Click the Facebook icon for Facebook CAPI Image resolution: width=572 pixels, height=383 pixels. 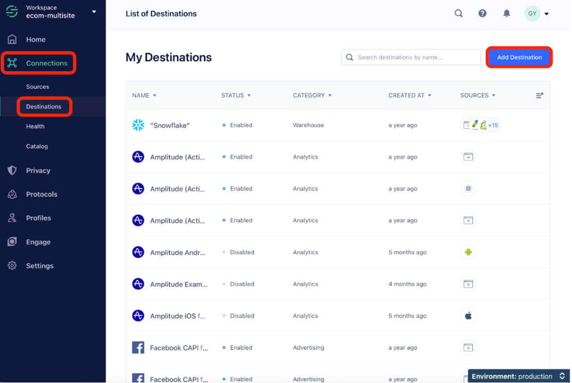click(138, 347)
